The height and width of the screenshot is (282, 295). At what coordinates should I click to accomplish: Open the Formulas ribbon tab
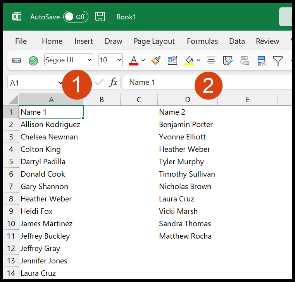point(202,41)
